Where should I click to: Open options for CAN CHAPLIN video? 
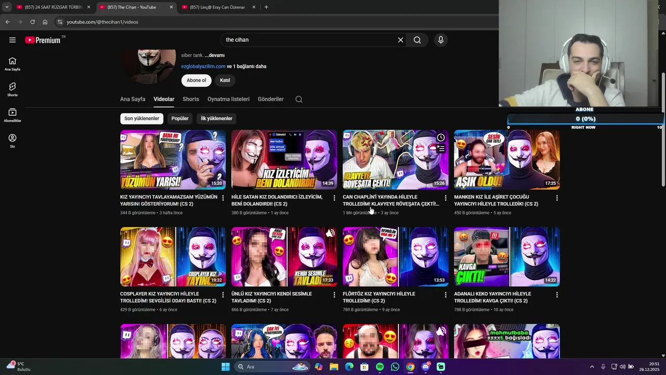pos(446,198)
